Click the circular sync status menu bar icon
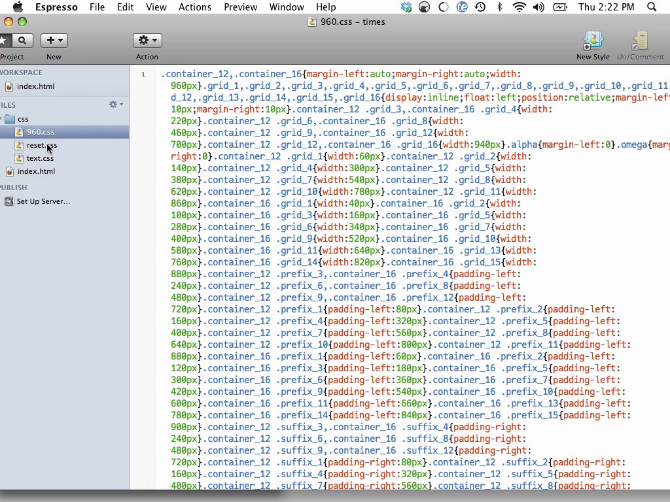The width and height of the screenshot is (670, 502). 444,7
